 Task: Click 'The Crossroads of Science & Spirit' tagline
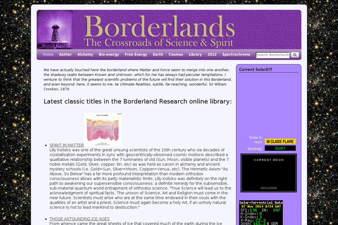[x=159, y=43]
